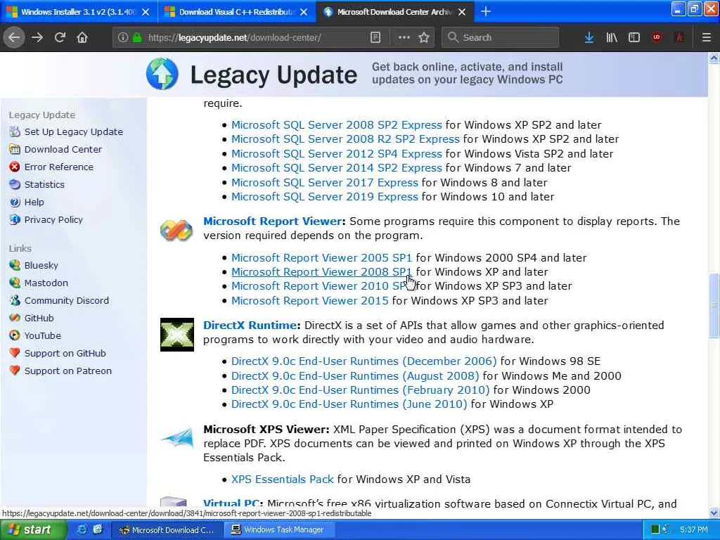The height and width of the screenshot is (540, 720).
Task: Open the Support on GitHub link
Action: 65,353
